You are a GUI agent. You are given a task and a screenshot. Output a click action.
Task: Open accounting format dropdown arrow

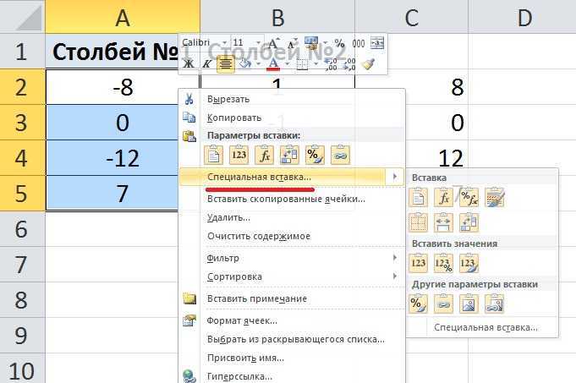coord(325,43)
